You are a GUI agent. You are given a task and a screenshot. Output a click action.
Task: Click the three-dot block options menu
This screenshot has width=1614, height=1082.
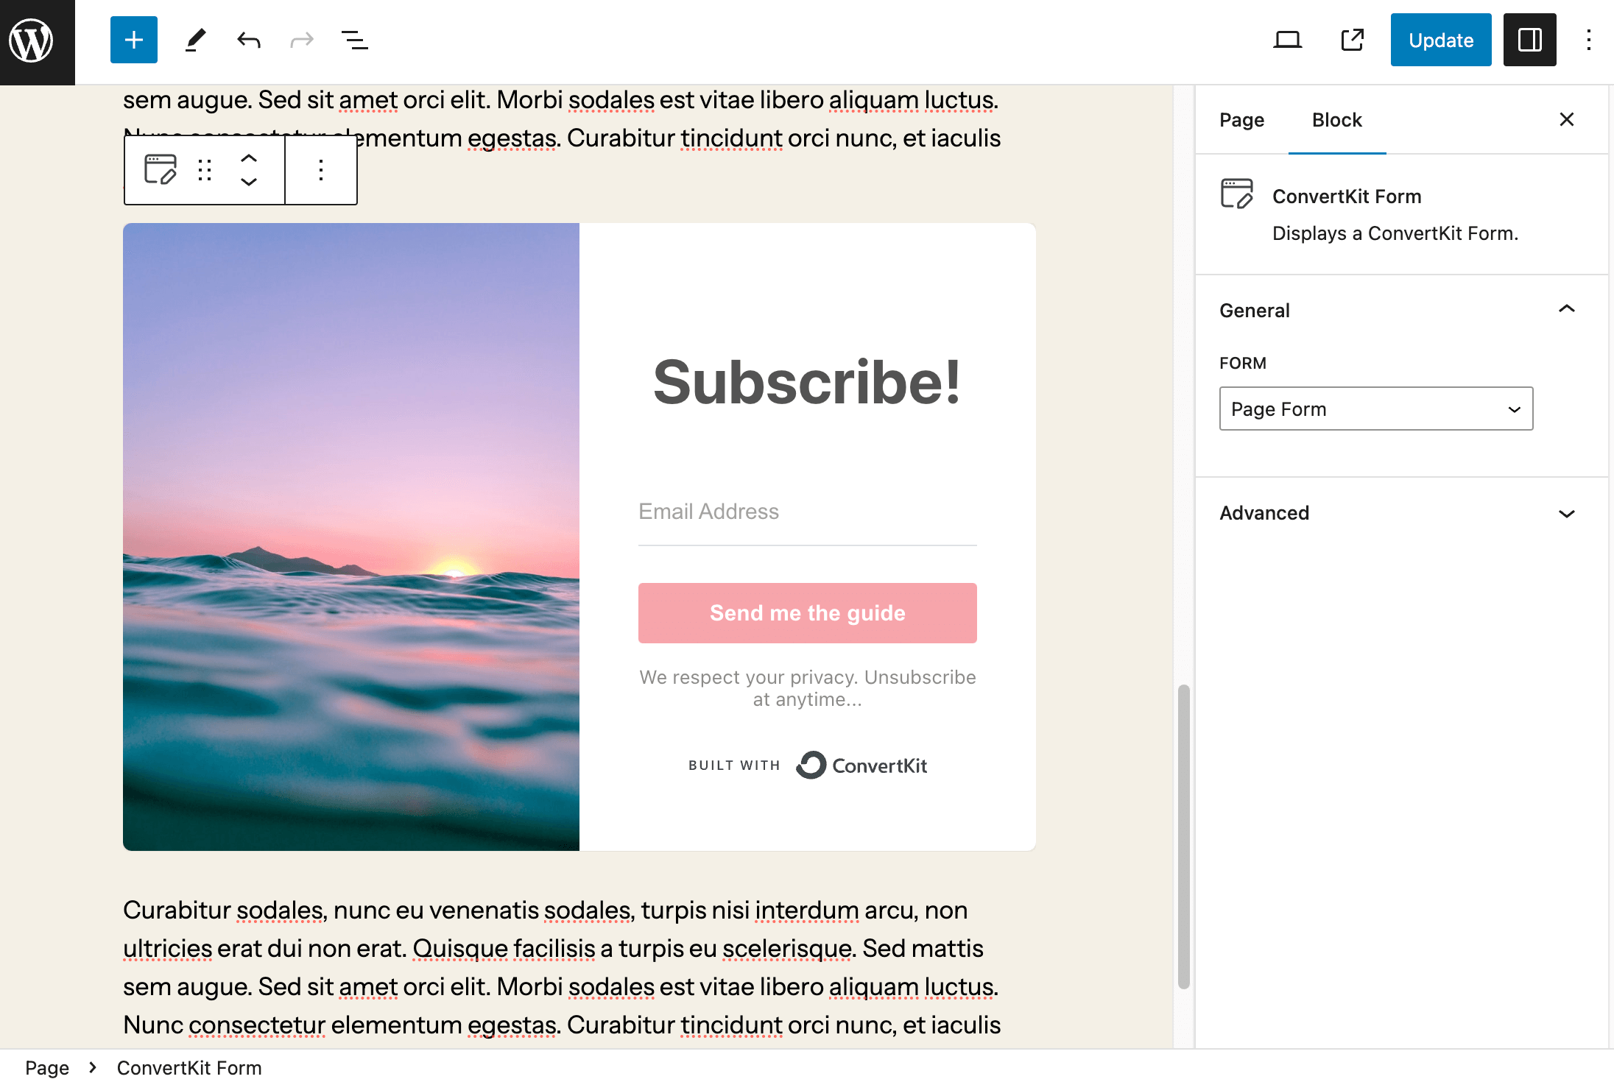click(x=319, y=170)
